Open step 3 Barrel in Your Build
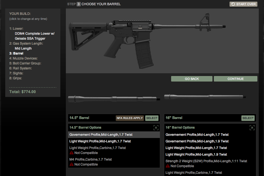Screen dimensions: 264x176 (16, 53)
